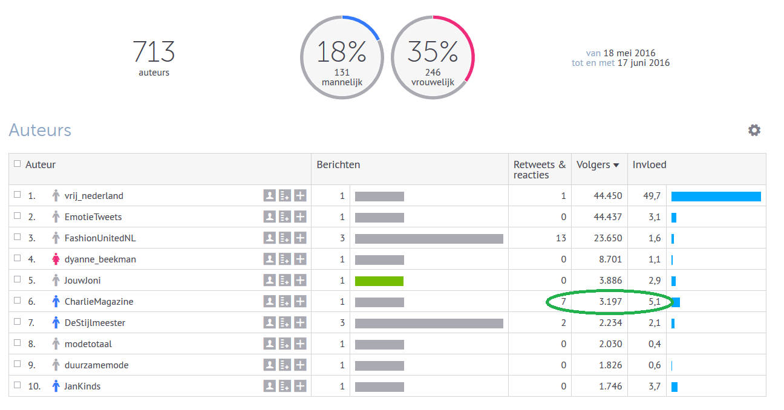This screenshot has height=410, width=784.
Task: Select the checkbox for modetotaal row
Action: coord(17,343)
